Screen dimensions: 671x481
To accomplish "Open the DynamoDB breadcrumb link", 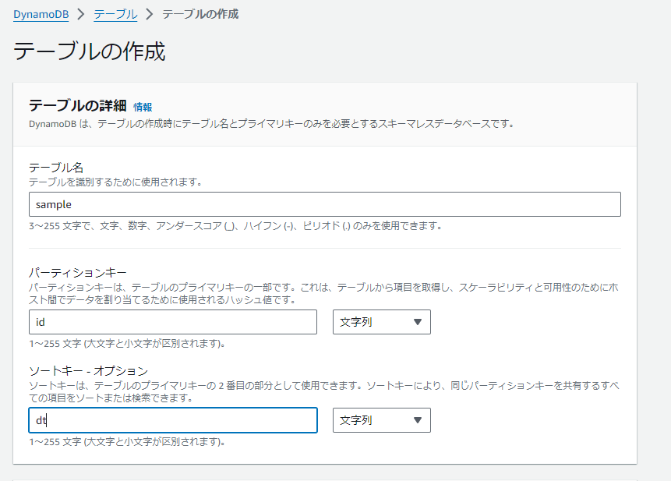I will tap(41, 14).
